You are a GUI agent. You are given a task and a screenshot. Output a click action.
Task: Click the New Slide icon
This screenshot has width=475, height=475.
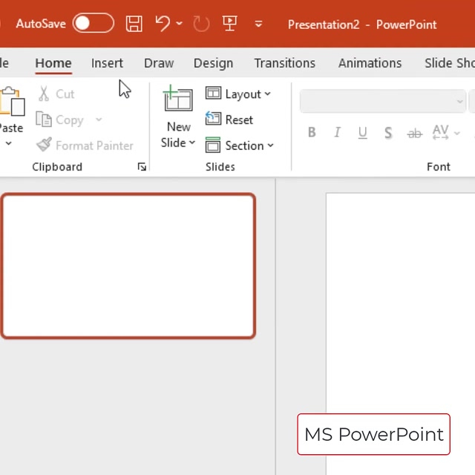(x=178, y=101)
